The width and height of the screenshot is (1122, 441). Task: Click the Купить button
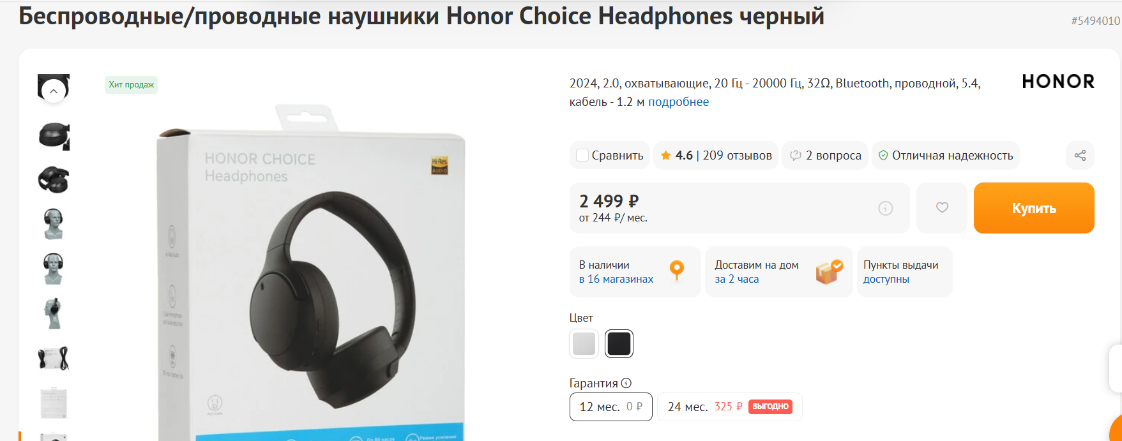(1034, 208)
